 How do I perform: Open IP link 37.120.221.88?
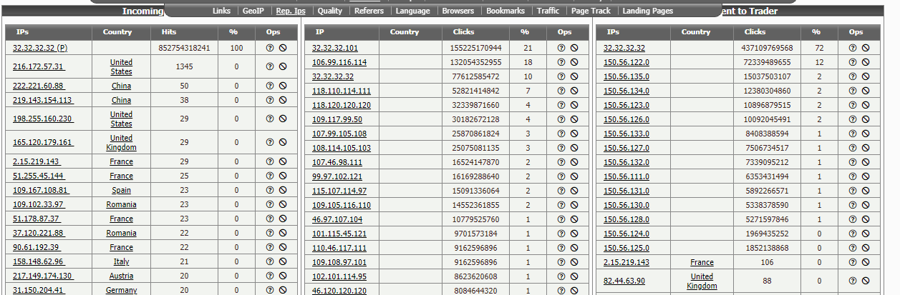39,234
